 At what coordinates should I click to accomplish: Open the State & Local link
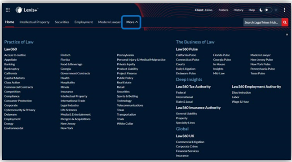[x=184, y=101]
